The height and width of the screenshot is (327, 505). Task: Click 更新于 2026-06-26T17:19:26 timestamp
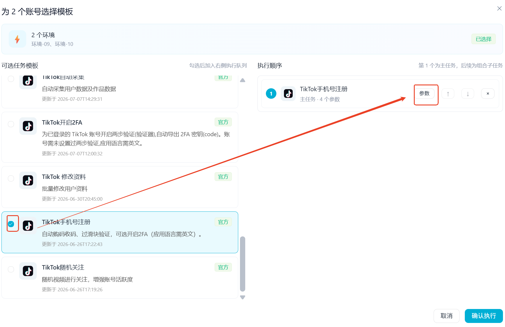(x=72, y=289)
